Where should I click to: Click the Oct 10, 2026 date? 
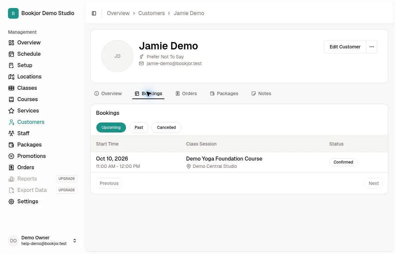[x=112, y=159]
